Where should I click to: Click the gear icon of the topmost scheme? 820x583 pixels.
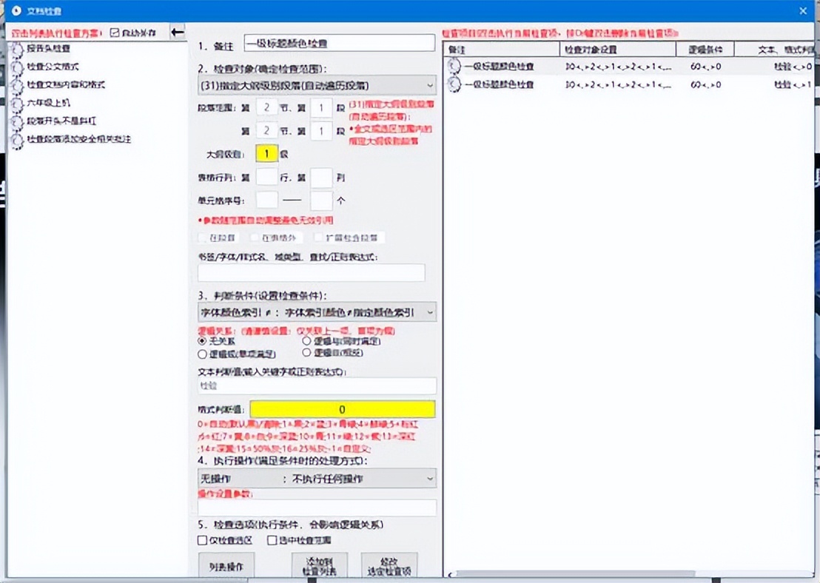(x=17, y=50)
